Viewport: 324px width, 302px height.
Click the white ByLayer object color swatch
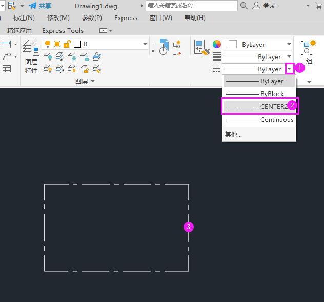click(233, 44)
